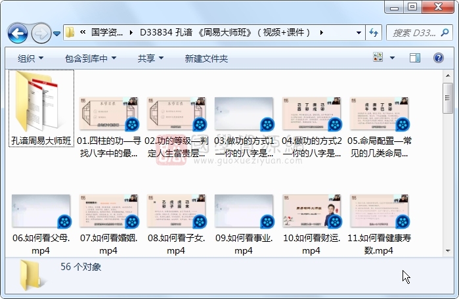Screen dimensions: 459x299
Task: Click the file name 03.做功的方式1
Action: pos(244,147)
